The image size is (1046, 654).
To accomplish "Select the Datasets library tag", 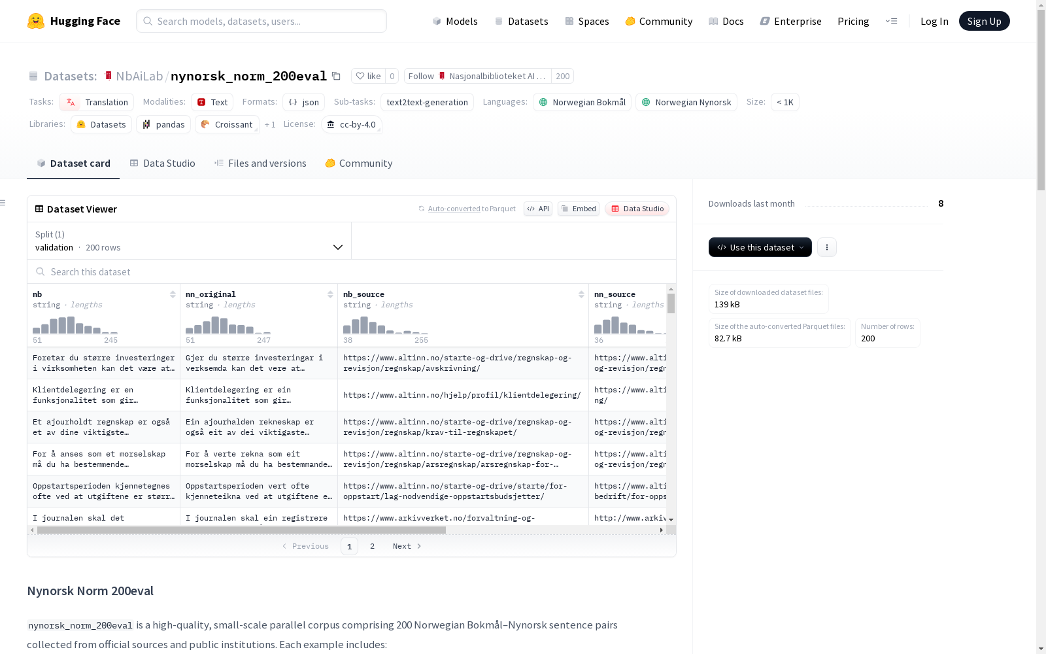I will pos(101,124).
